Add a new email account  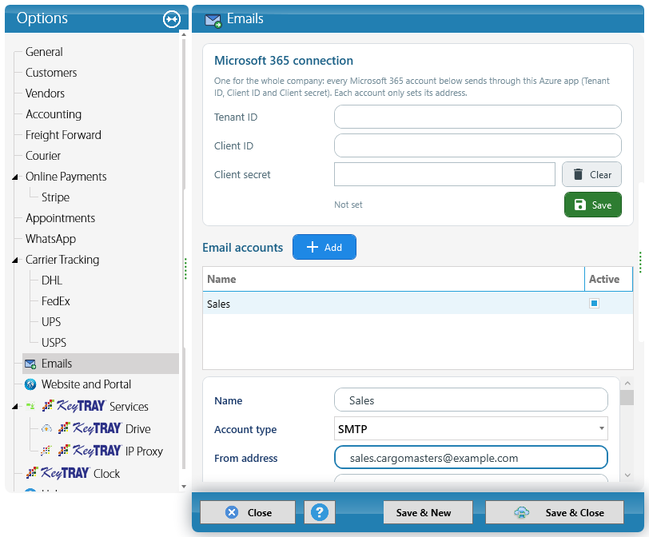click(324, 247)
